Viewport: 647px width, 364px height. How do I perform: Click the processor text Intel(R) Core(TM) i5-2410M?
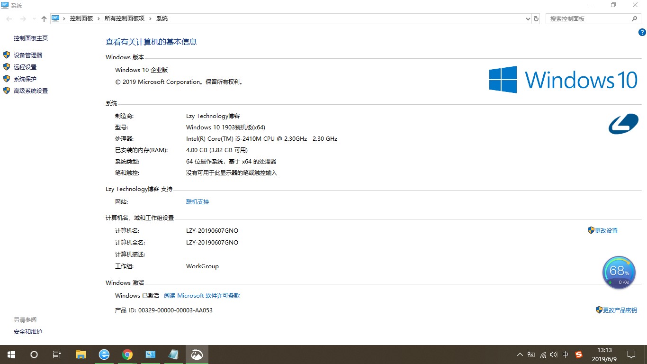coord(261,138)
